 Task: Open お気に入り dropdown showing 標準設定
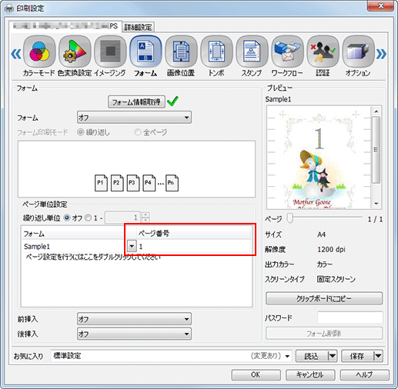point(171,356)
